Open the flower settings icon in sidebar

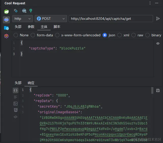click(6, 36)
